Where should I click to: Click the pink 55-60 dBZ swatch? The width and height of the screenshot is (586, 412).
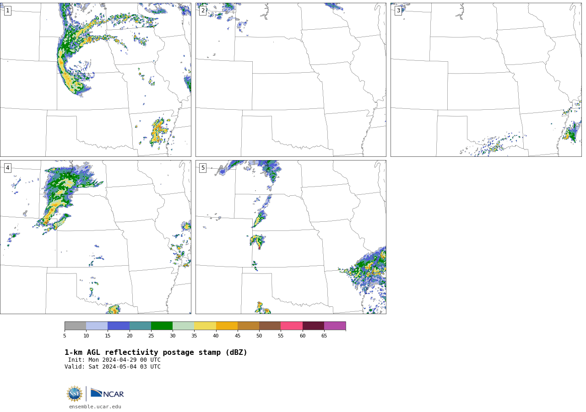292,326
